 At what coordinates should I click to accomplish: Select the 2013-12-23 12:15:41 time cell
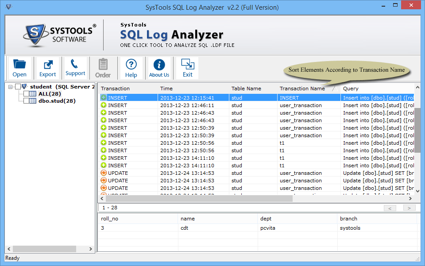193,97
